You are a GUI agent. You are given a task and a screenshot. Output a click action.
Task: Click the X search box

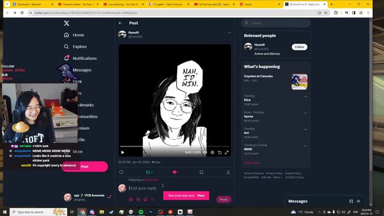click(276, 23)
